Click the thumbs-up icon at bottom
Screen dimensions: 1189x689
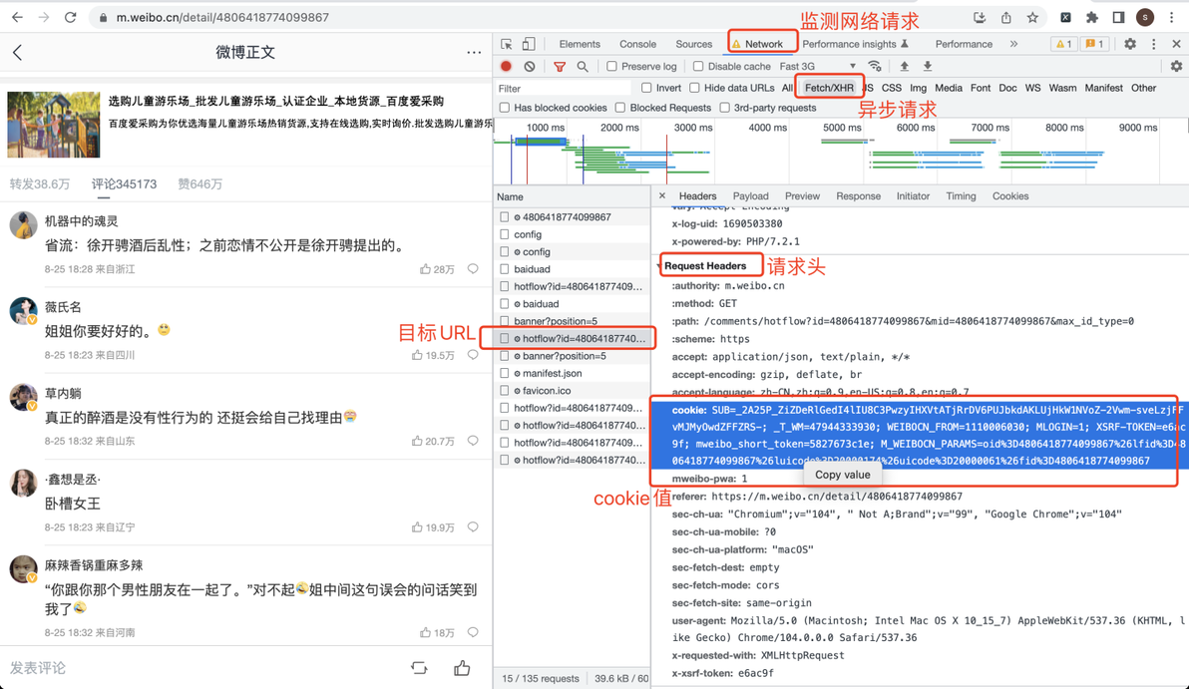(x=462, y=668)
